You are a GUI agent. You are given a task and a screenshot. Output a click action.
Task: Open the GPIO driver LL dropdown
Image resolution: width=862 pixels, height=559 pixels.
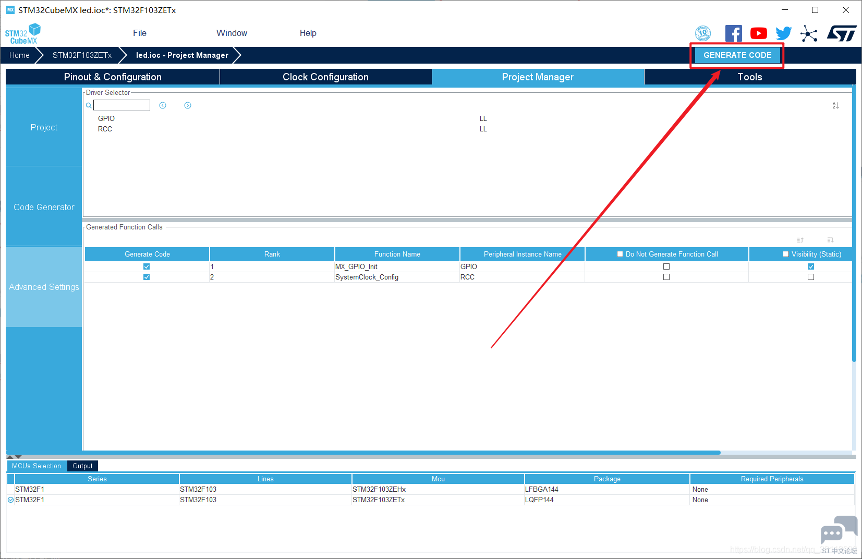coord(483,118)
